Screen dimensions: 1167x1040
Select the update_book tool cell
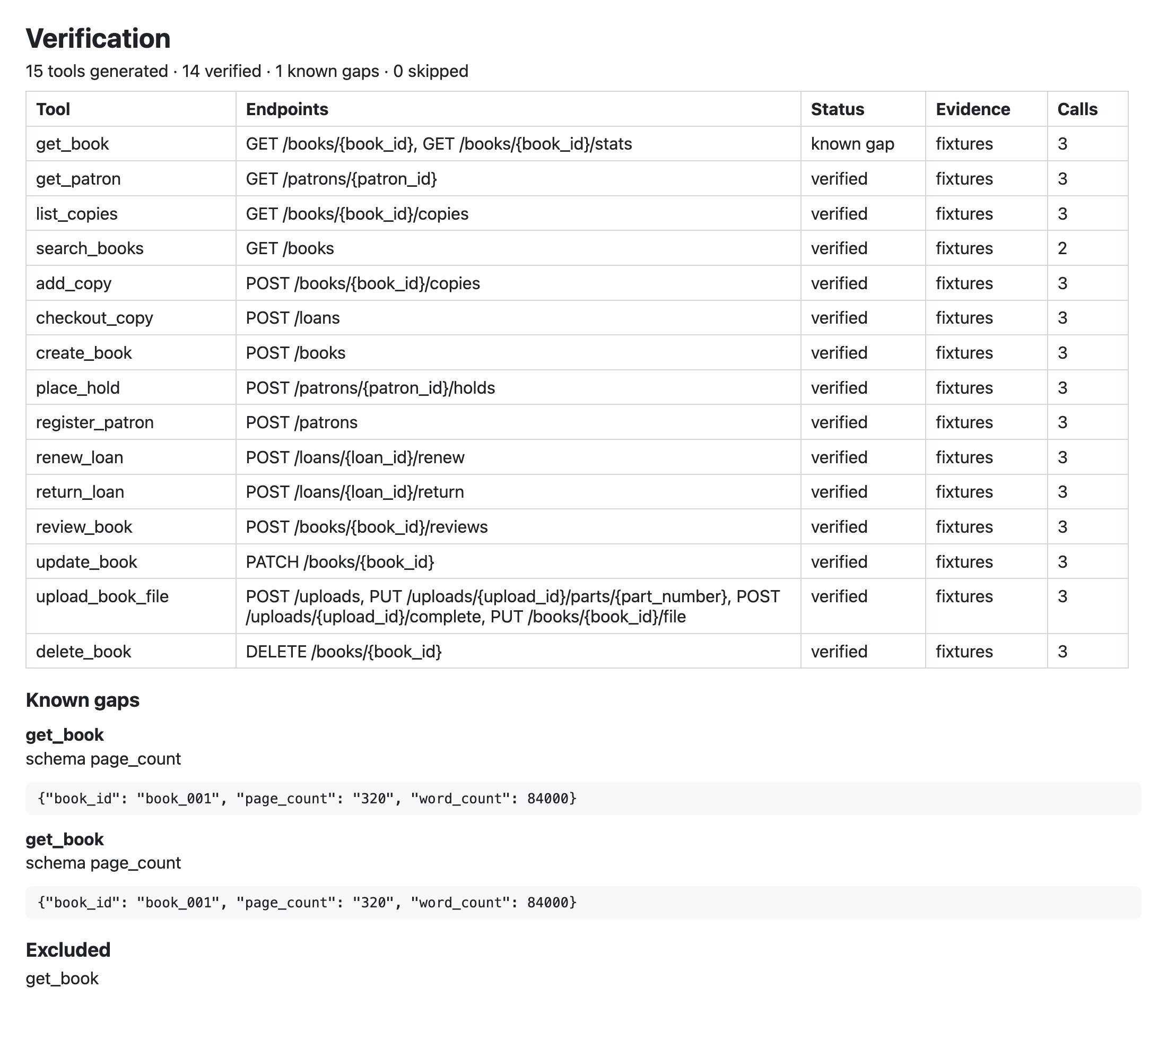coord(131,562)
